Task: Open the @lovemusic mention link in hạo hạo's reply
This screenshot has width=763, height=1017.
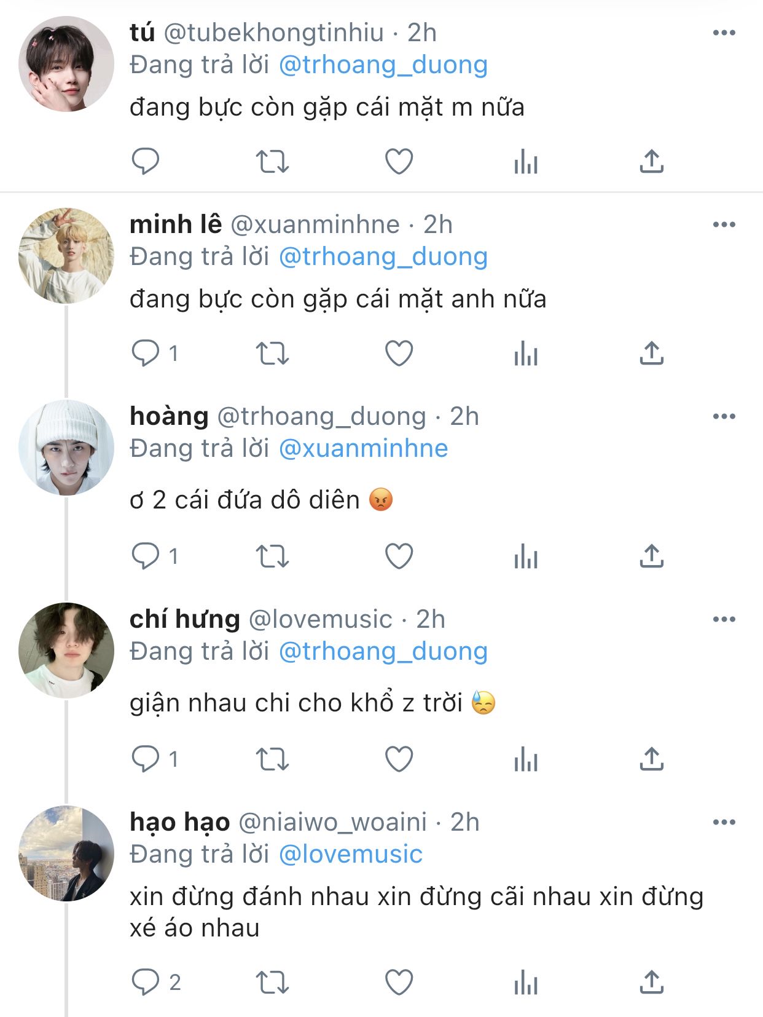Action: [350, 855]
